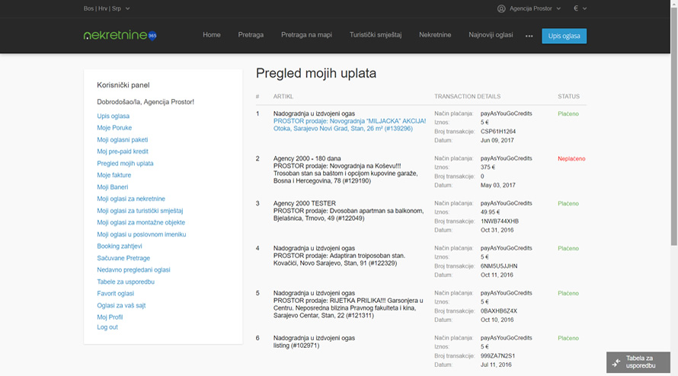
Task: Click the three dots more menu icon
Action: [529, 36]
